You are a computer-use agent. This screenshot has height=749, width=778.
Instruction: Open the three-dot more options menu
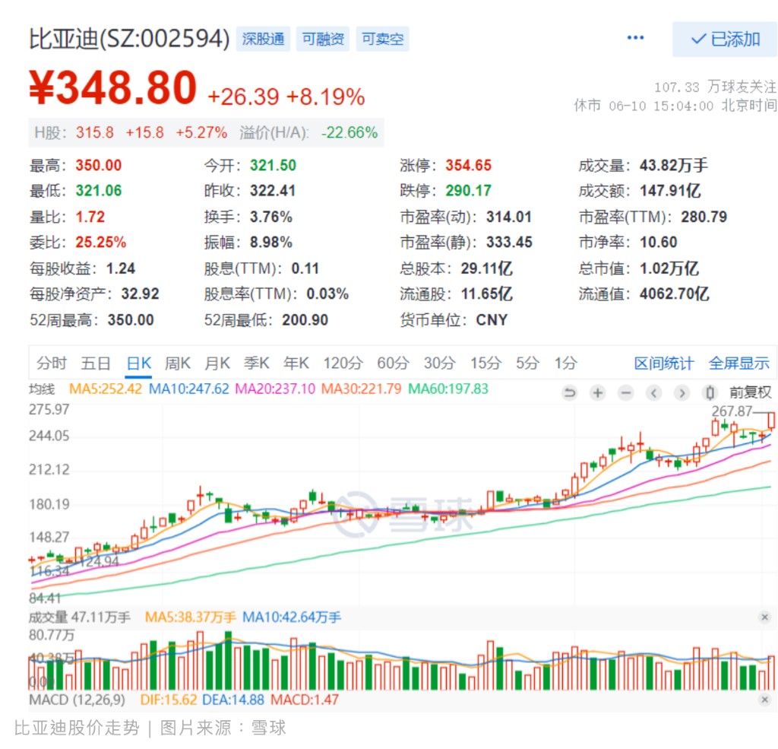[x=635, y=38]
